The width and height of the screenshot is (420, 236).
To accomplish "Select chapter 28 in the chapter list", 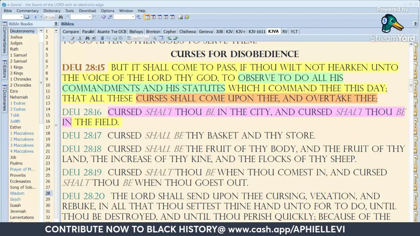I will click(x=48, y=193).
